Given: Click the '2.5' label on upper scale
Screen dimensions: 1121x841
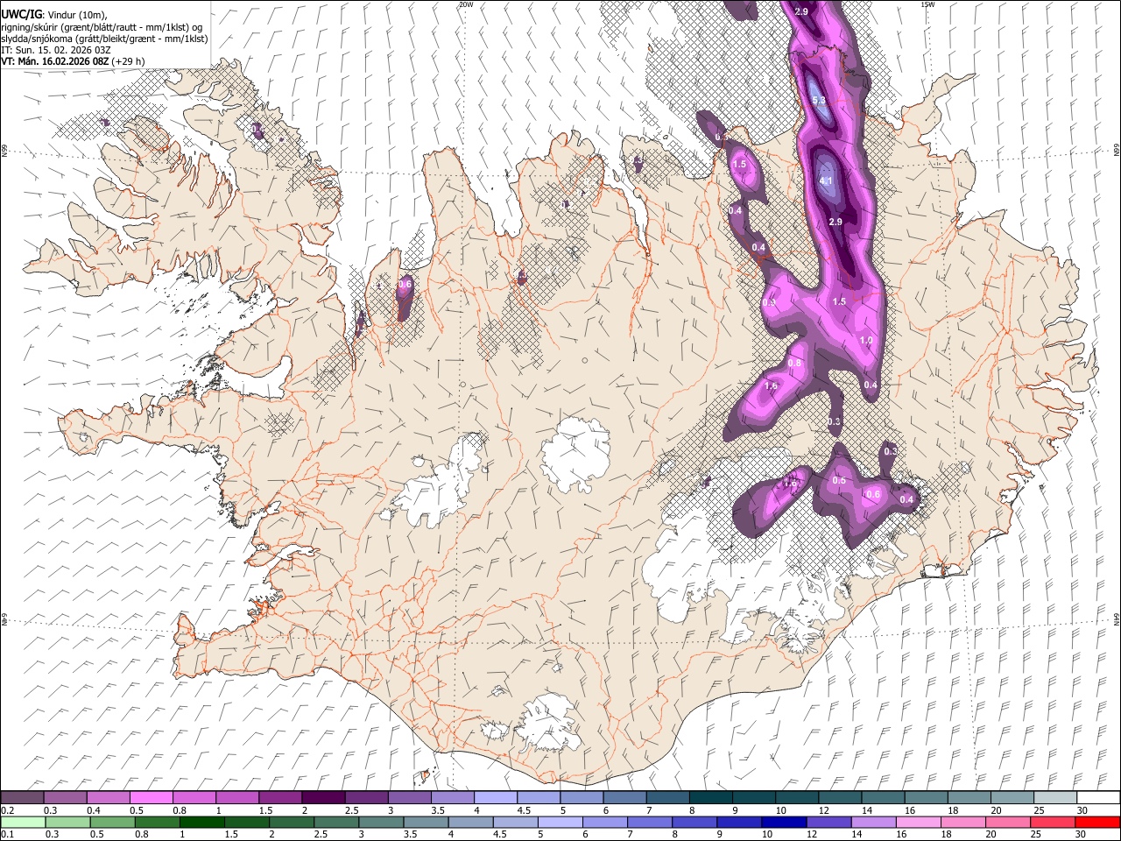Looking at the screenshot, I should coord(352,810).
